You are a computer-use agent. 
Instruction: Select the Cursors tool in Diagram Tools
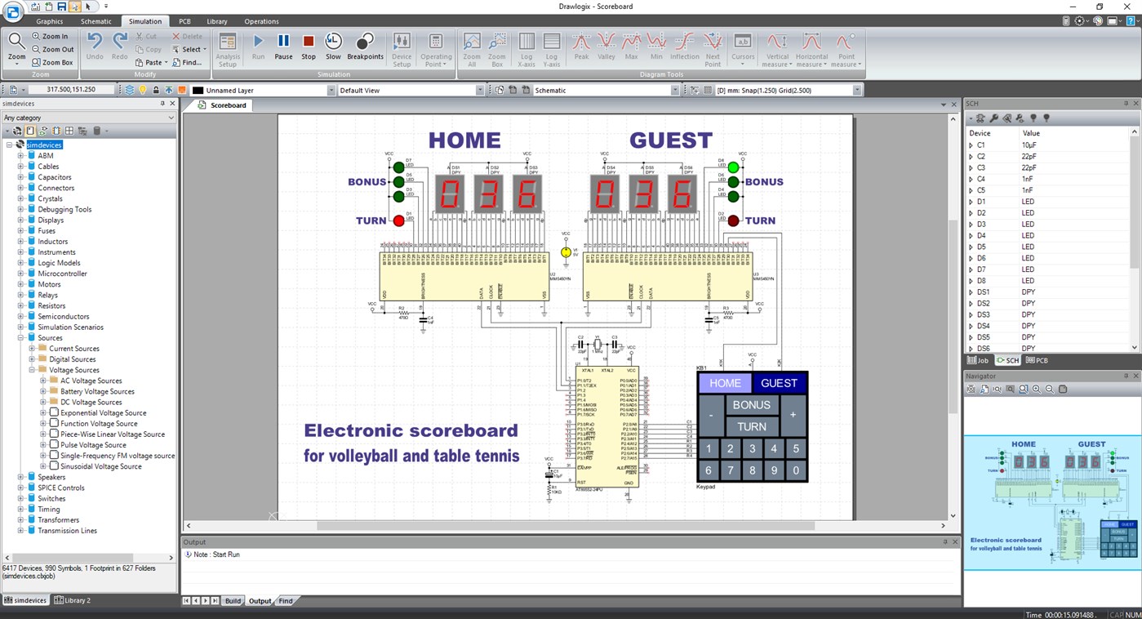click(x=741, y=47)
